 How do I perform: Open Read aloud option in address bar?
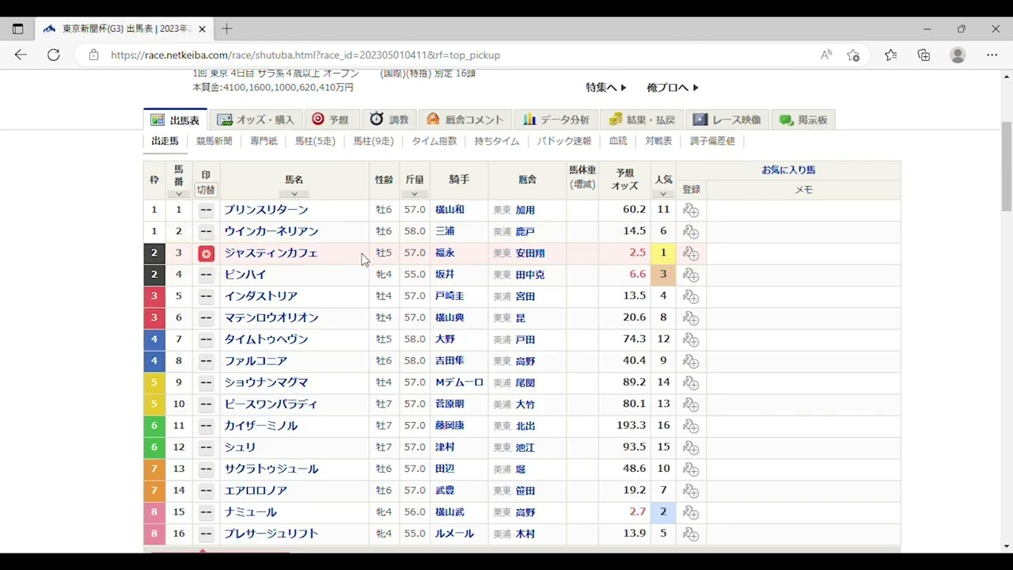pos(826,55)
